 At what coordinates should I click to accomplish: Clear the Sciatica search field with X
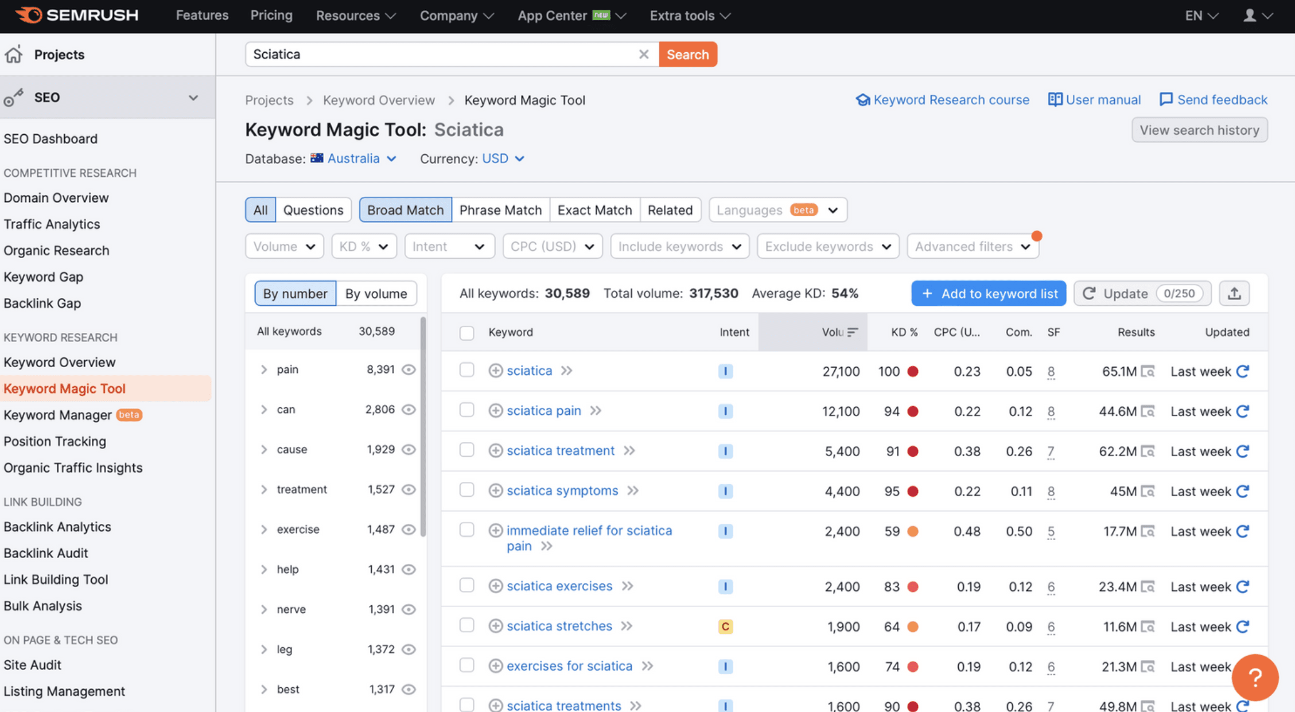click(643, 54)
